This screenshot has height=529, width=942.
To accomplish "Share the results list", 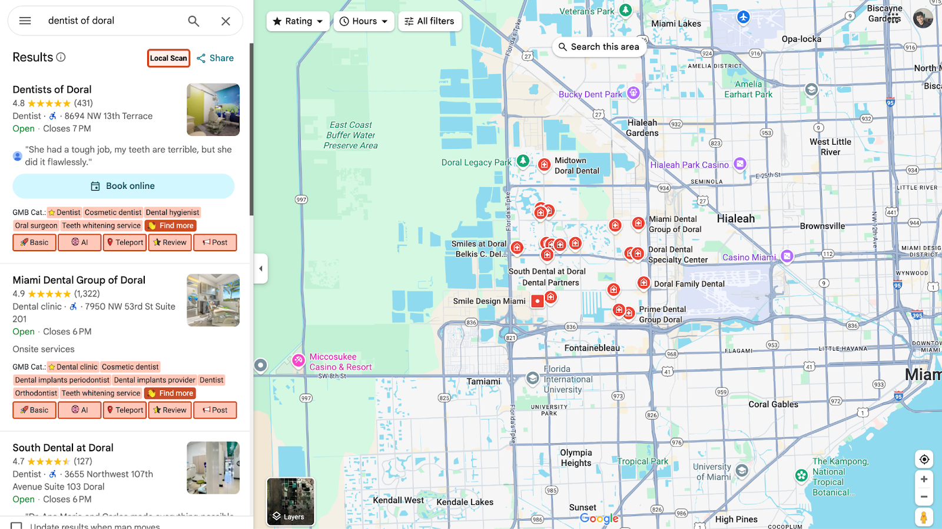I will pos(215,58).
